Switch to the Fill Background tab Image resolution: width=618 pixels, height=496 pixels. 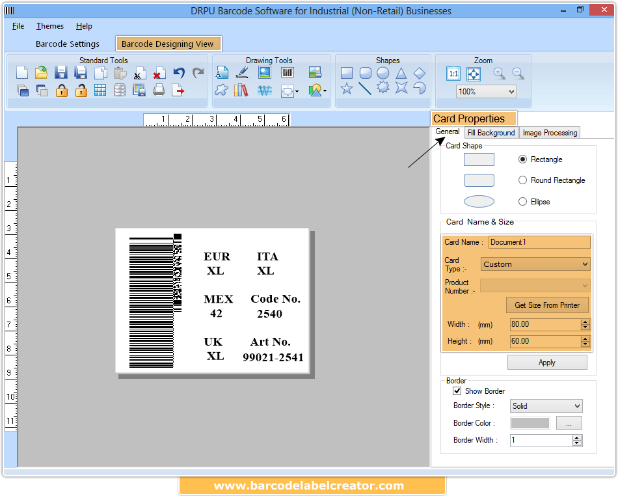[x=491, y=133]
